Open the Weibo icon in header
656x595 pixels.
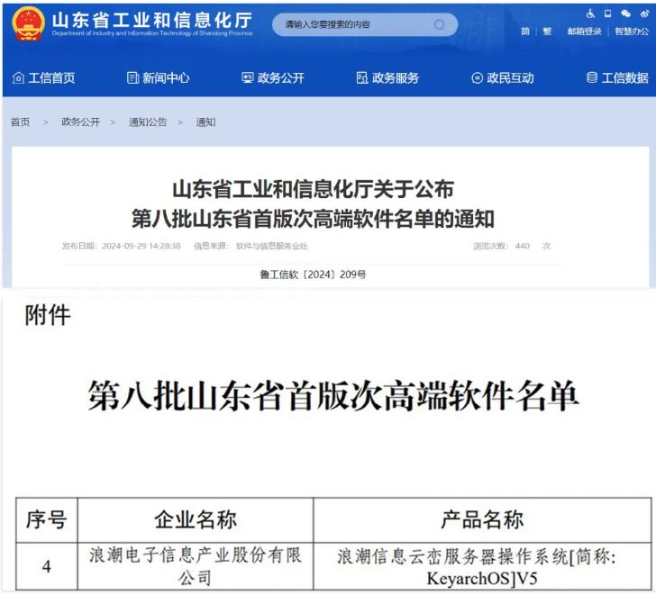click(x=642, y=14)
